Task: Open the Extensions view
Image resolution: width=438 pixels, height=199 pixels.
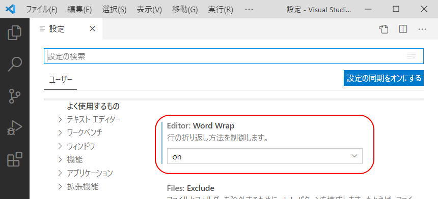Action: click(x=15, y=159)
